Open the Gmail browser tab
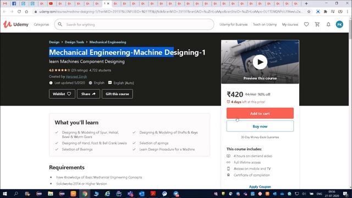This screenshot has height=198, width=352. pyautogui.click(x=5, y=4)
